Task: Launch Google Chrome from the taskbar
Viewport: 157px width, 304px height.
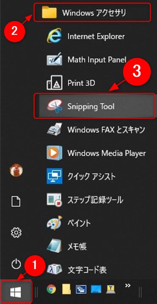Action: click(51, 289)
